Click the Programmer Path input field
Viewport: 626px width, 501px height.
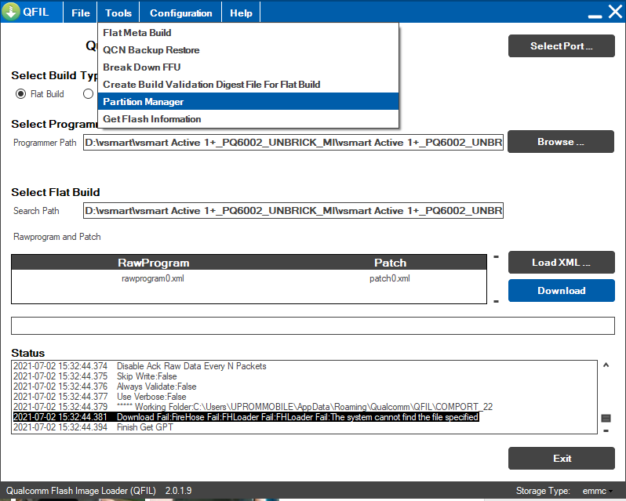click(x=293, y=144)
